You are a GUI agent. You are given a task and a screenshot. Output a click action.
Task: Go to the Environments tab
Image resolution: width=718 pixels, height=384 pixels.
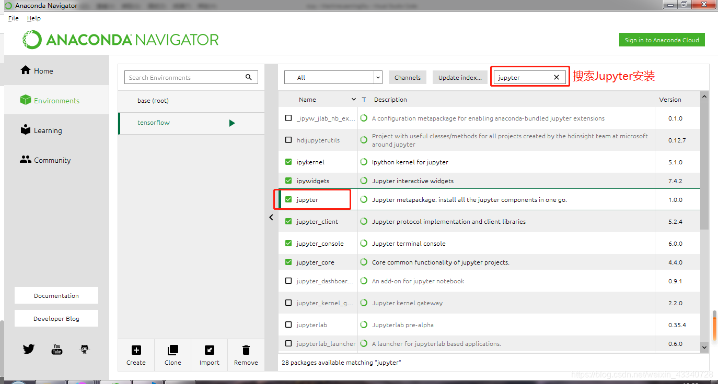pyautogui.click(x=56, y=101)
